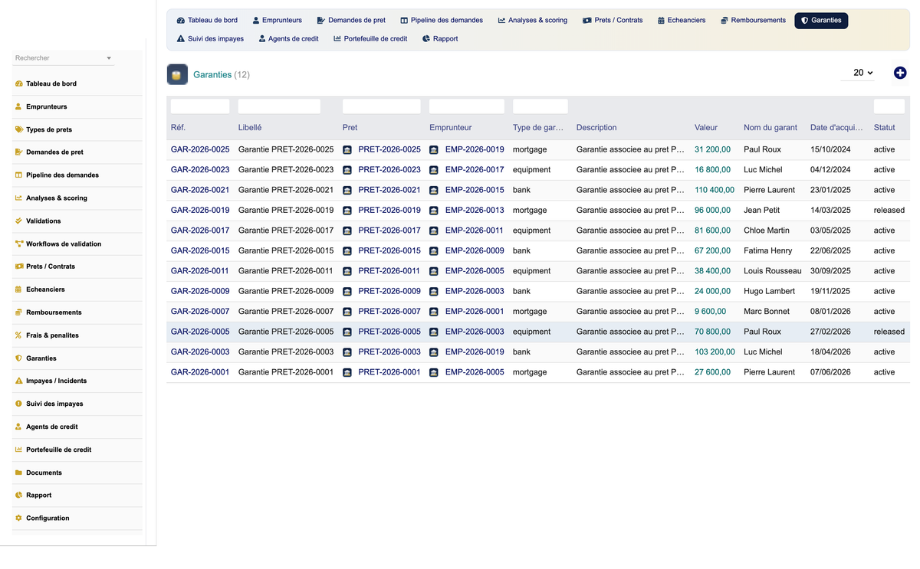This screenshot has height=569, width=920.
Task: Click the Garanties module icon beside title
Action: 177,74
